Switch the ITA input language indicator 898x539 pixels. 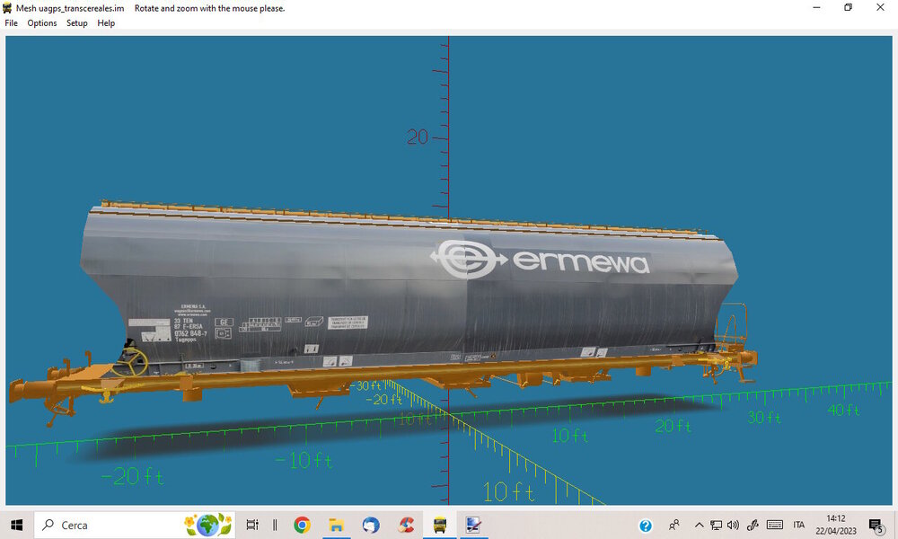[x=799, y=525]
